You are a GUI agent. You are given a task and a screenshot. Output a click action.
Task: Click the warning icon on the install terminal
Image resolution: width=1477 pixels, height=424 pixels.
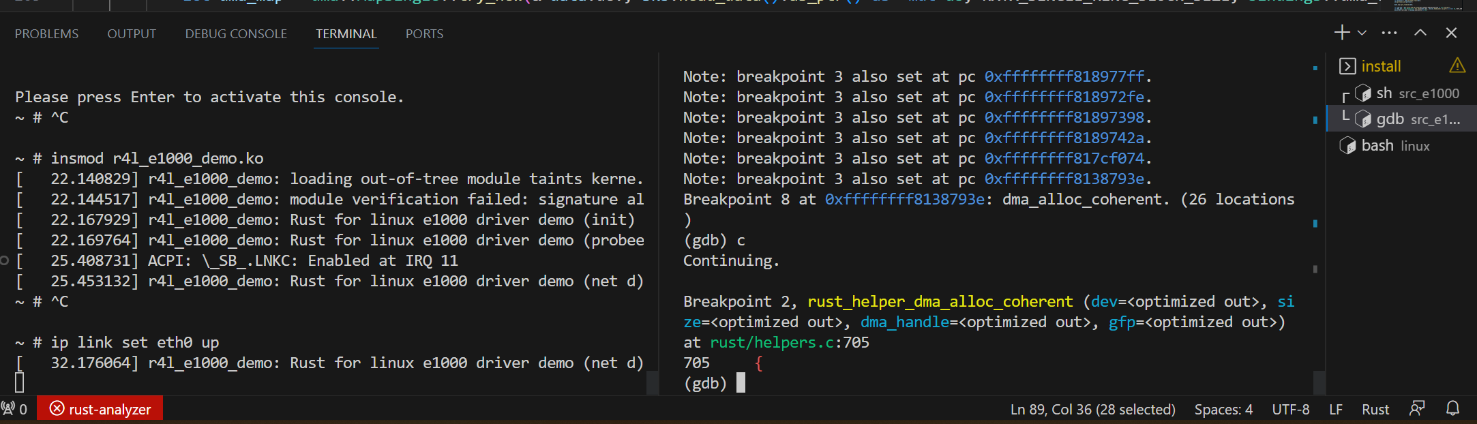(1457, 65)
